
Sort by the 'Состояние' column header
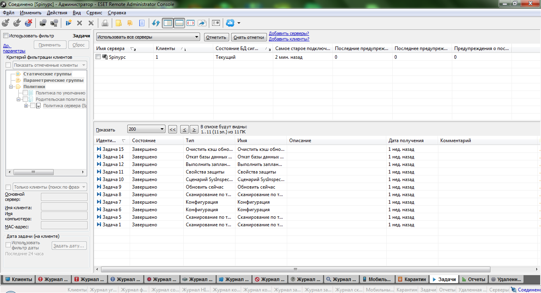pyautogui.click(x=157, y=141)
